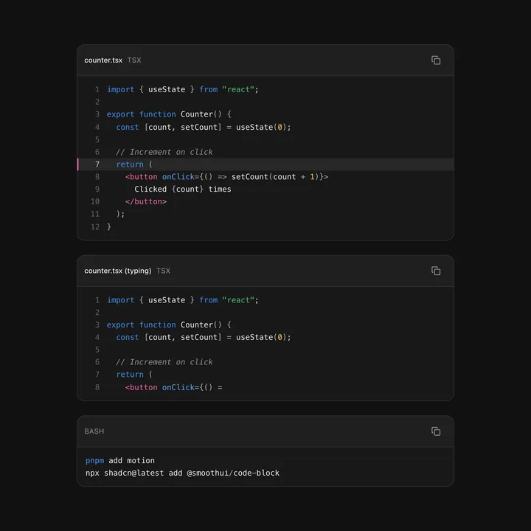Select the 'counter.tsx (typing)' filename label

point(118,271)
